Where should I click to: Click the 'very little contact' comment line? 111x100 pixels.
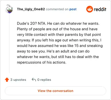click(59, 34)
